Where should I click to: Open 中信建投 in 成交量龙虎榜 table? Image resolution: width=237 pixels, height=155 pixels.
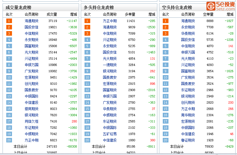coord(31,102)
